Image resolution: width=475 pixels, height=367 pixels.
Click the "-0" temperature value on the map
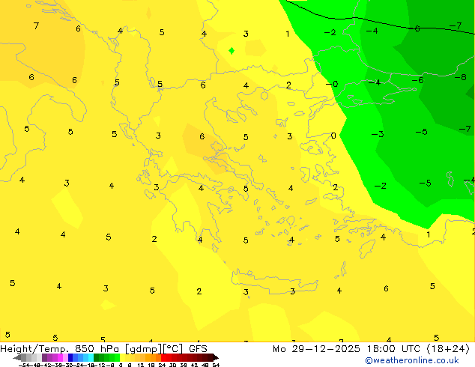pyautogui.click(x=332, y=84)
